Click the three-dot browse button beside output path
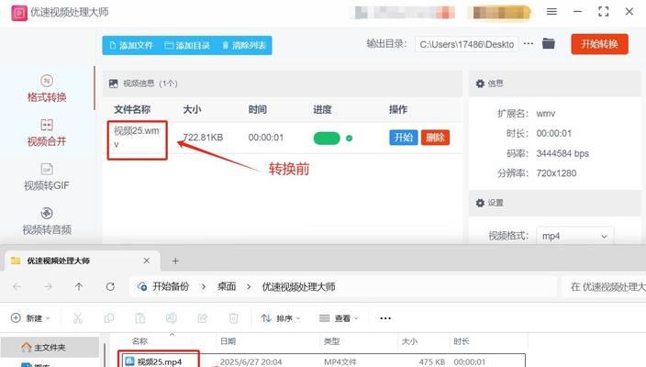 click(529, 43)
